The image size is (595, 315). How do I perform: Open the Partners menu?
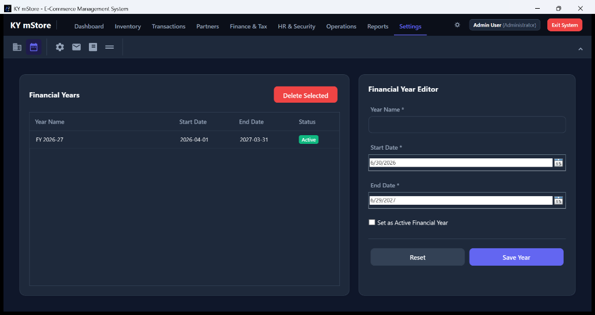tap(207, 26)
